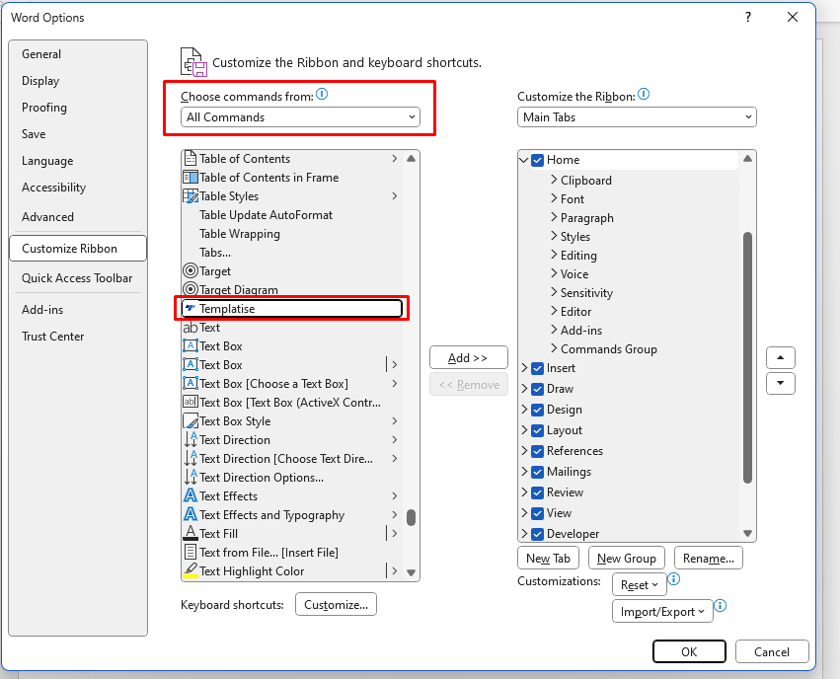
Task: Expand the Clipboard group
Action: click(x=554, y=180)
